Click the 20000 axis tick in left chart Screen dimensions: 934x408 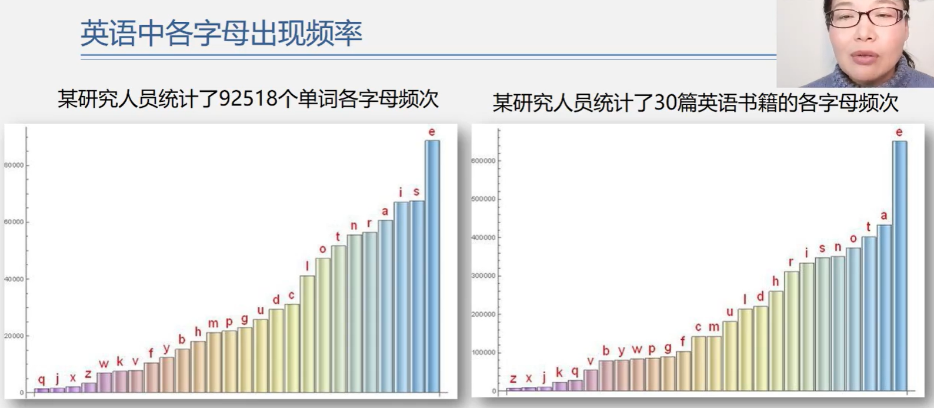[14, 336]
